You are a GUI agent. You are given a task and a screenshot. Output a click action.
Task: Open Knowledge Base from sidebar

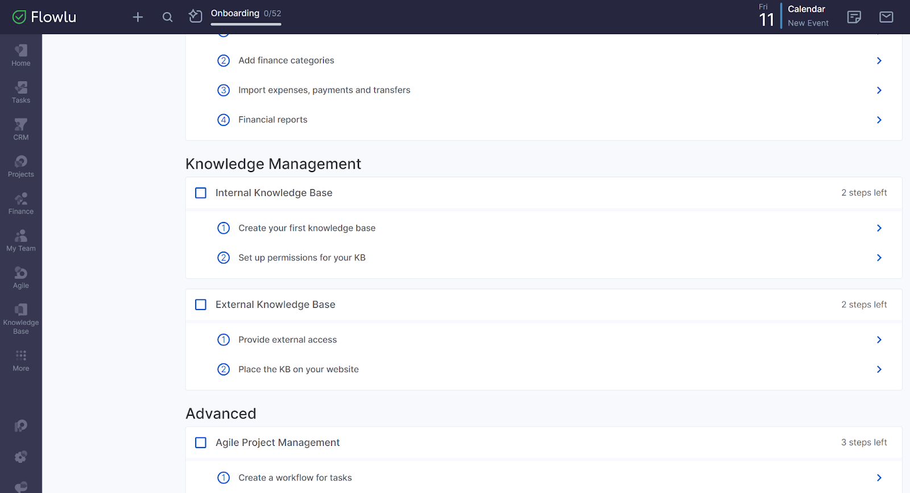21,318
